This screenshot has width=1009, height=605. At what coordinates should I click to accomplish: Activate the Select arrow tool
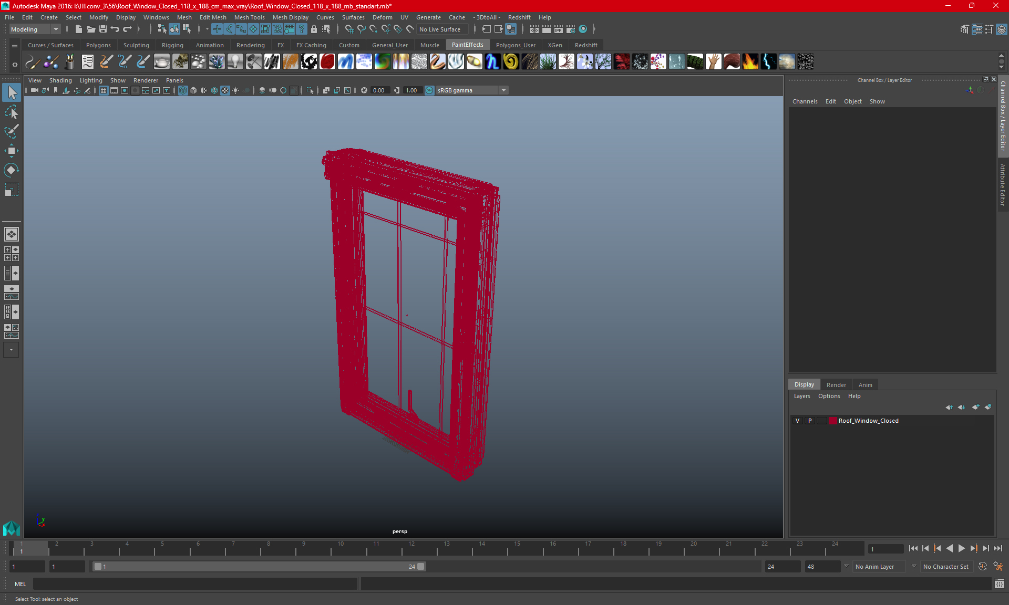tap(11, 92)
